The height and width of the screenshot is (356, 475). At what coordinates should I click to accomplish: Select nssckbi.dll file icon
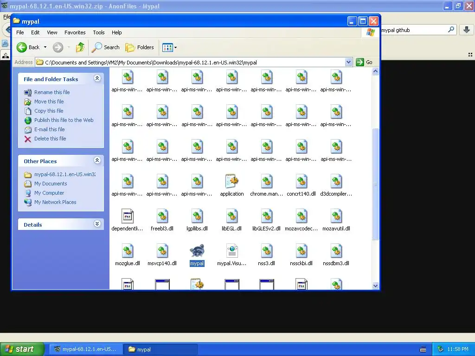click(302, 251)
